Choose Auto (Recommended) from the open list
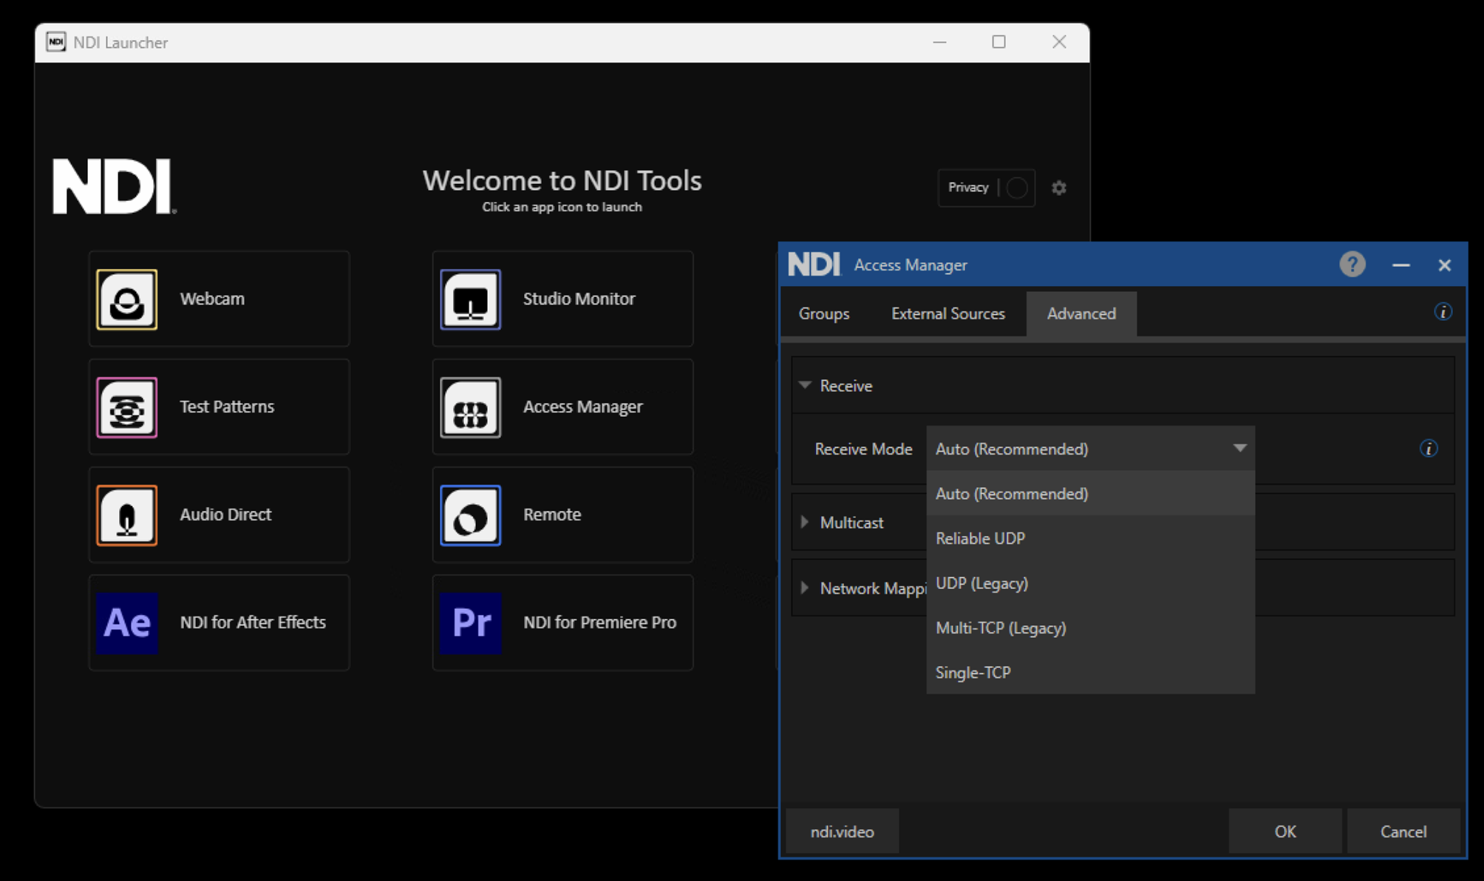Image resolution: width=1484 pixels, height=881 pixels. pyautogui.click(x=1091, y=494)
